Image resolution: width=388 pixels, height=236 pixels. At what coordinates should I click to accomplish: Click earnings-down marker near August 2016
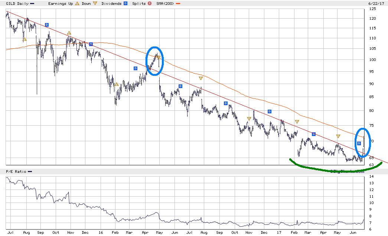[200, 78]
